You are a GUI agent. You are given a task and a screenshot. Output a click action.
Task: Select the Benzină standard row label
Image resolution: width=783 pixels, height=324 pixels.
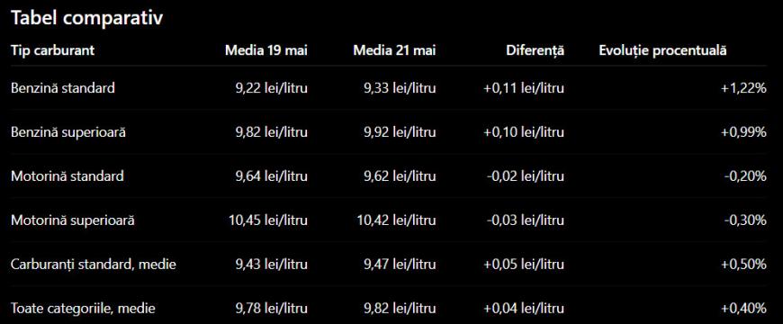click(63, 88)
